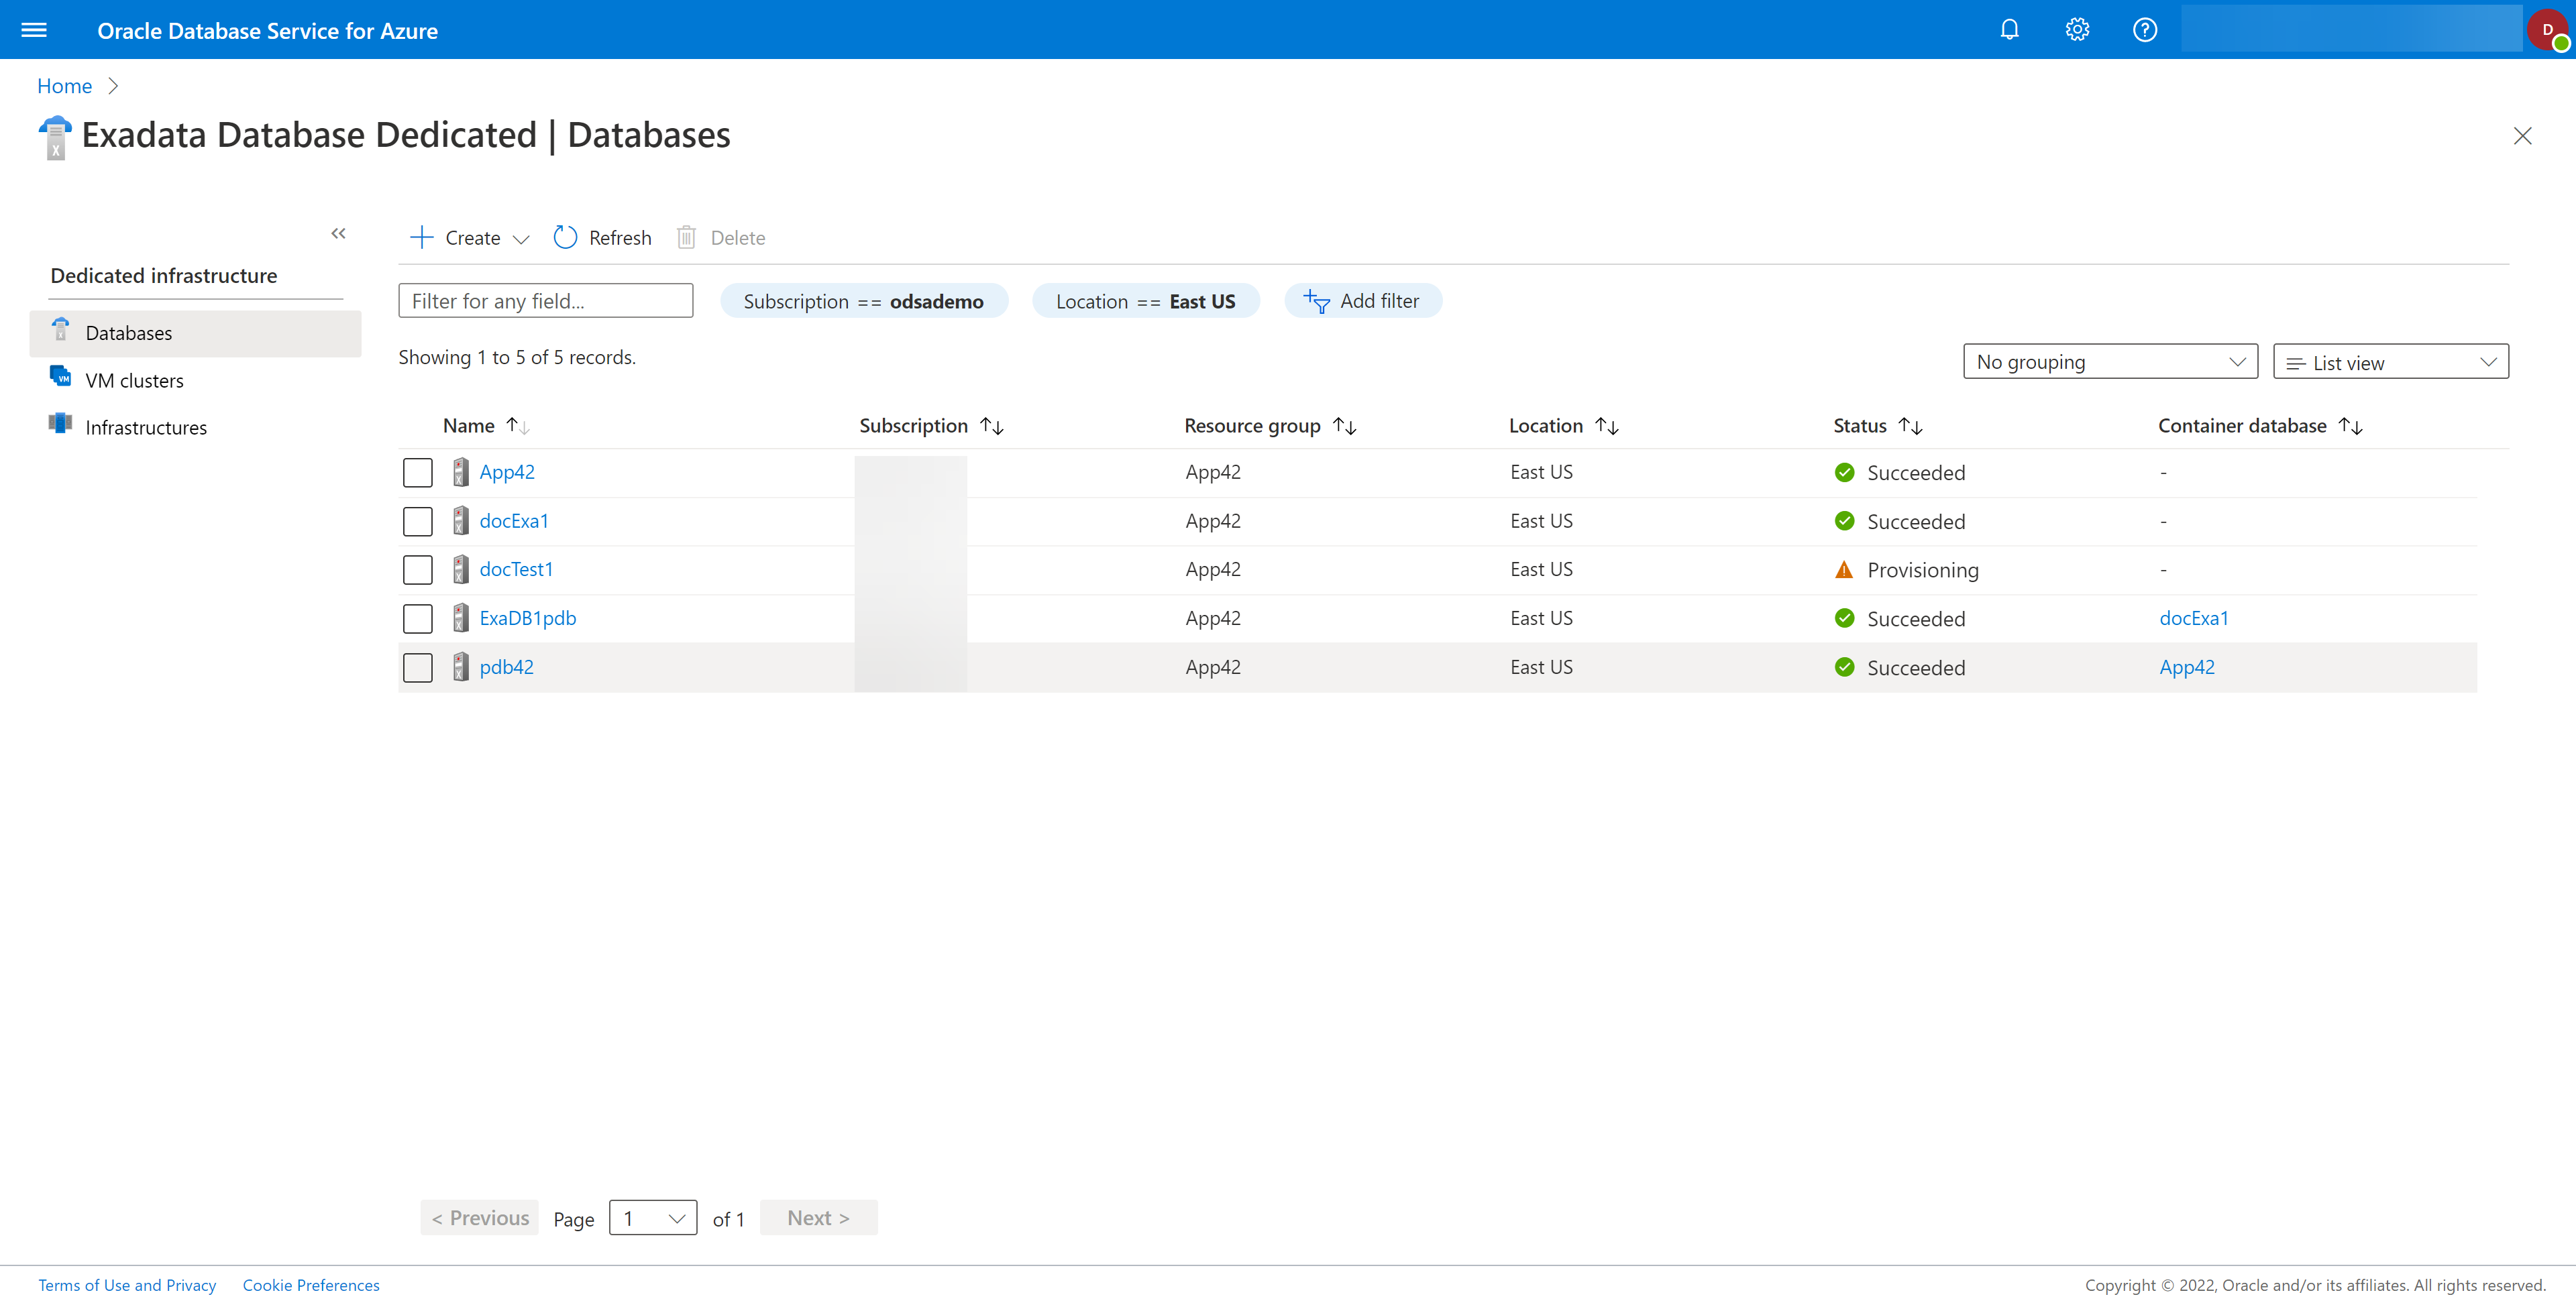Open the ExaDB1pdb database link
The width and height of the screenshot is (2576, 1309).
528,618
